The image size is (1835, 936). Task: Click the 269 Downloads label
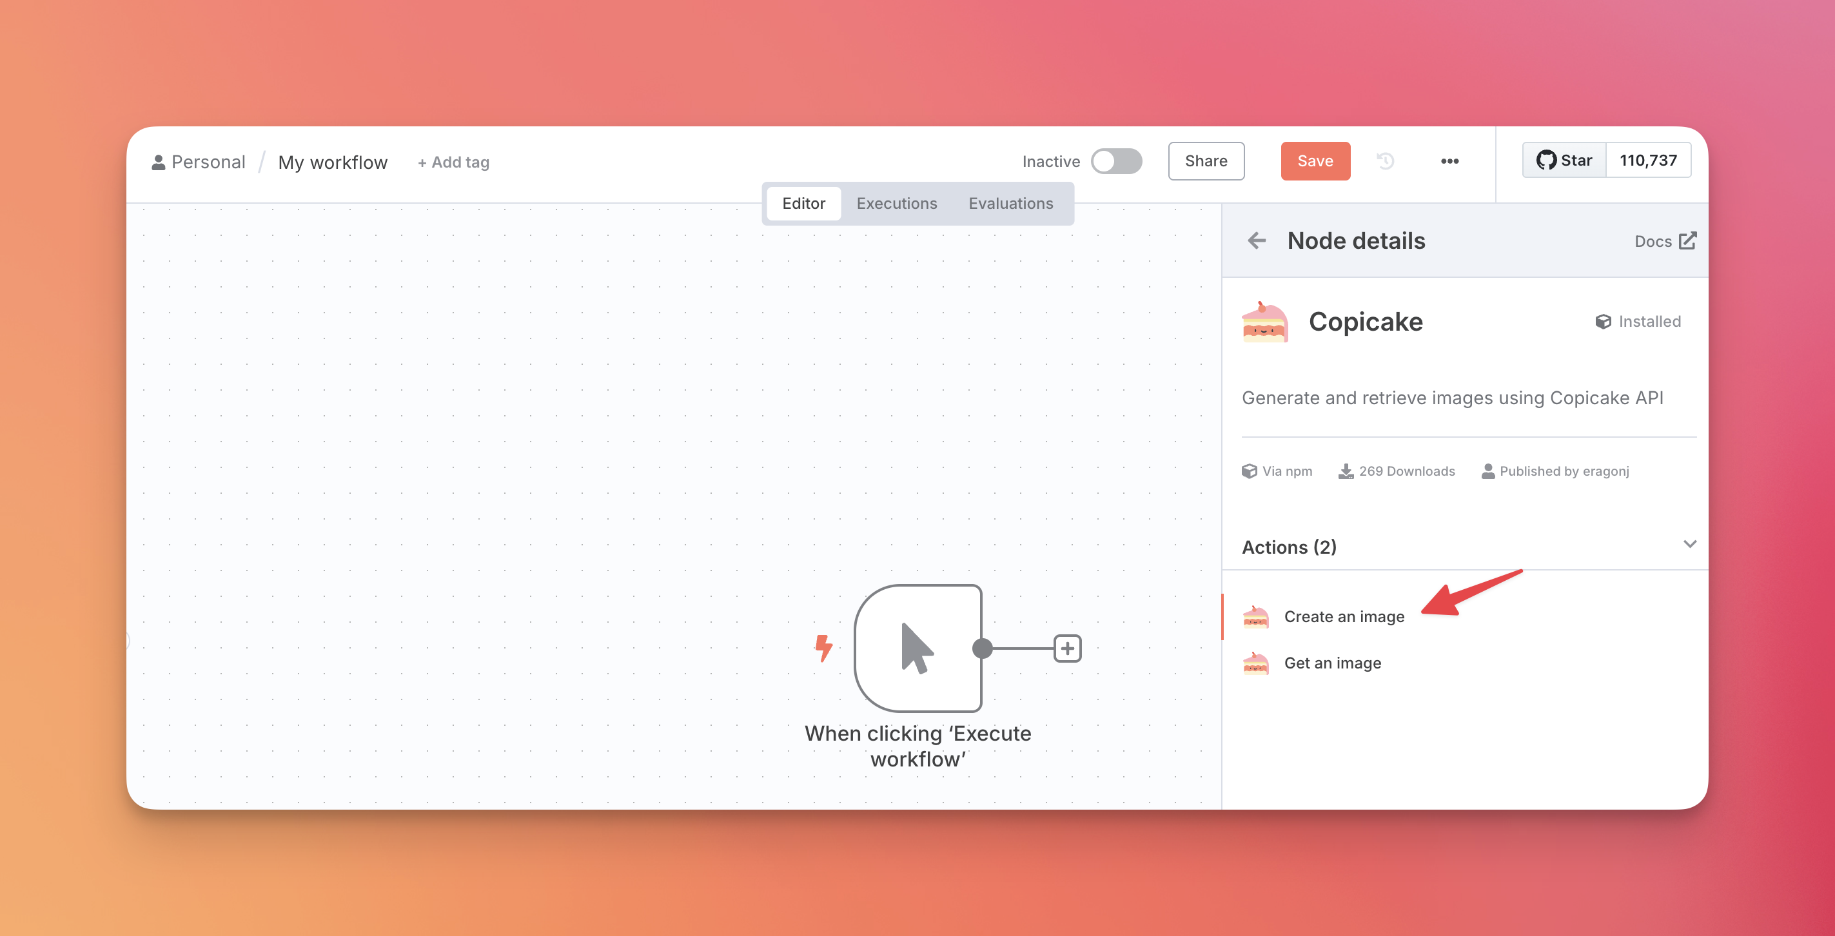[x=1396, y=471]
